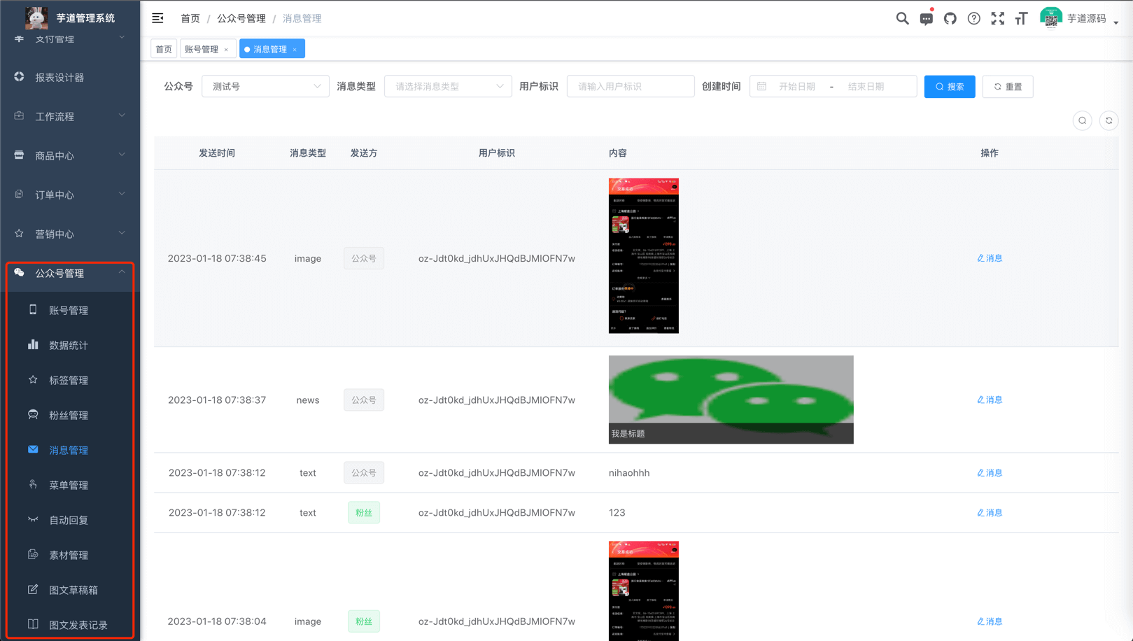Screen dimensions: 1133x641
Task: Change font size using the text-size icon
Action: pyautogui.click(x=1021, y=18)
